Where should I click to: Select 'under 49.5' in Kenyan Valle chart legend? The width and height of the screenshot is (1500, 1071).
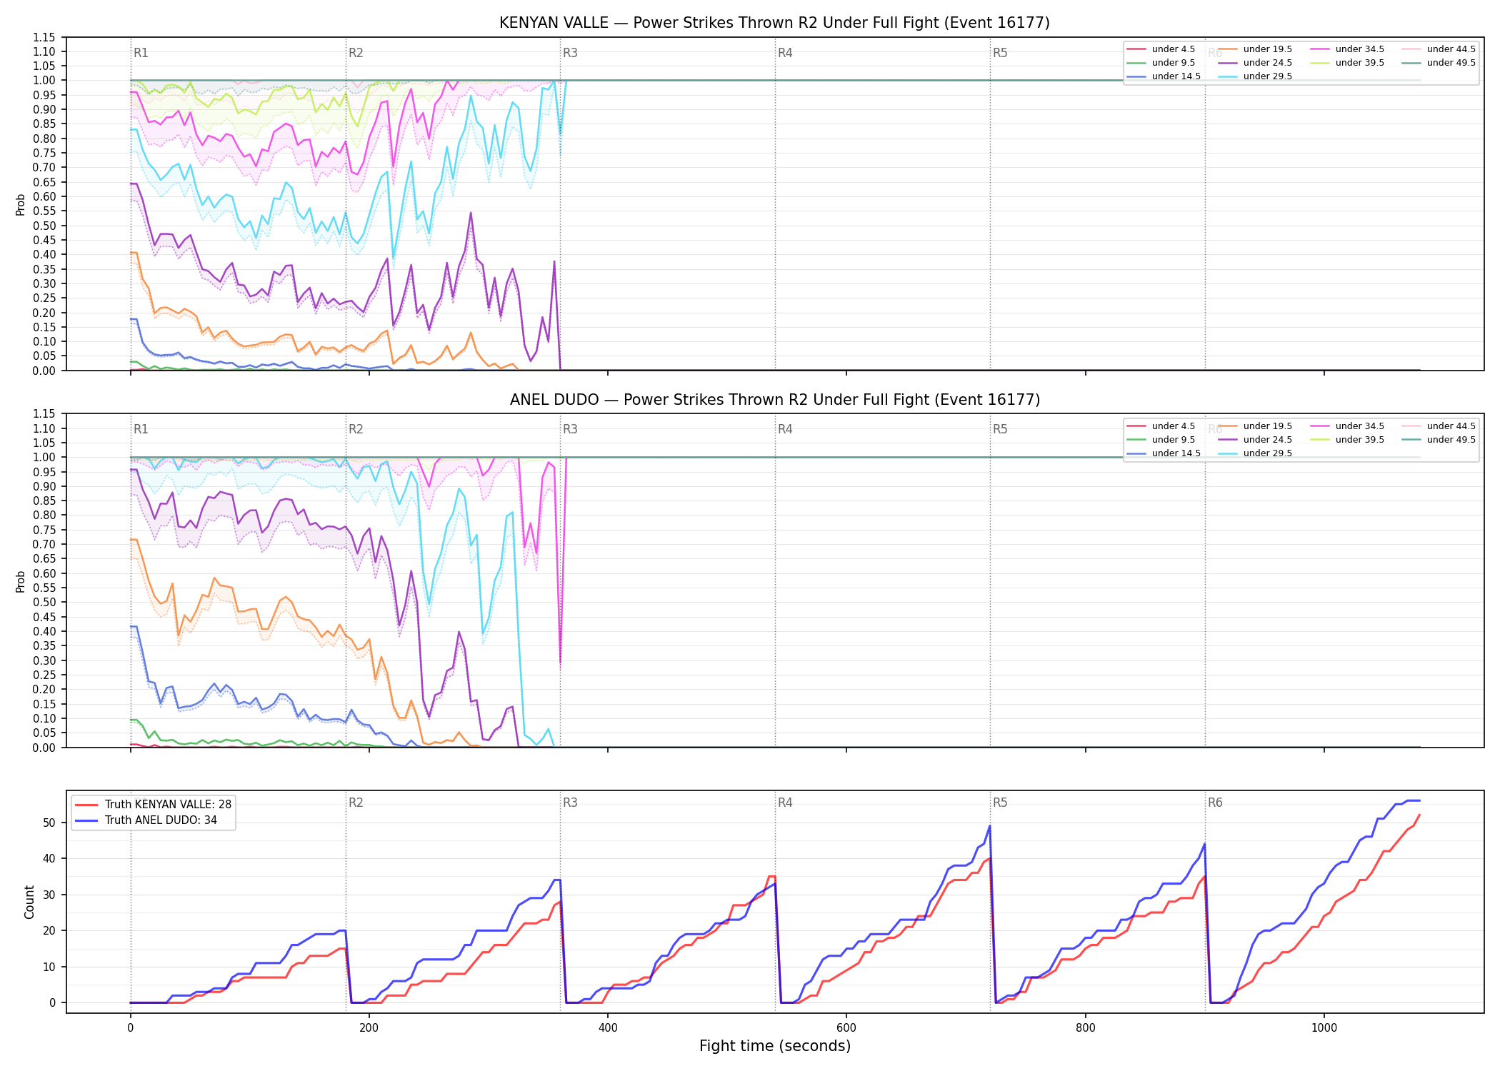coord(1439,63)
